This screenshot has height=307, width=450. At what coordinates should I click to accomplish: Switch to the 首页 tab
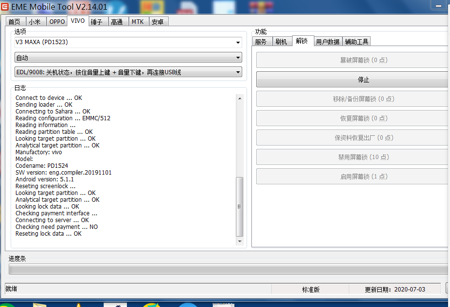point(15,21)
